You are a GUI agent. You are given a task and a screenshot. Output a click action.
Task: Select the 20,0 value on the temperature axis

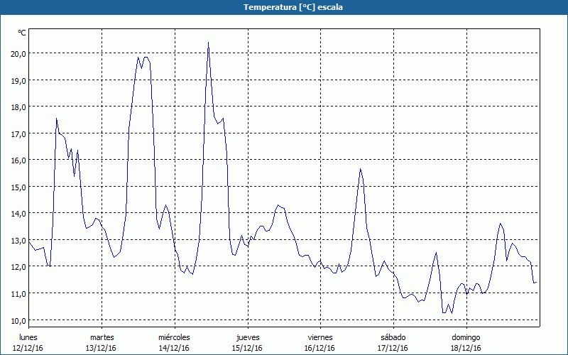[17, 53]
